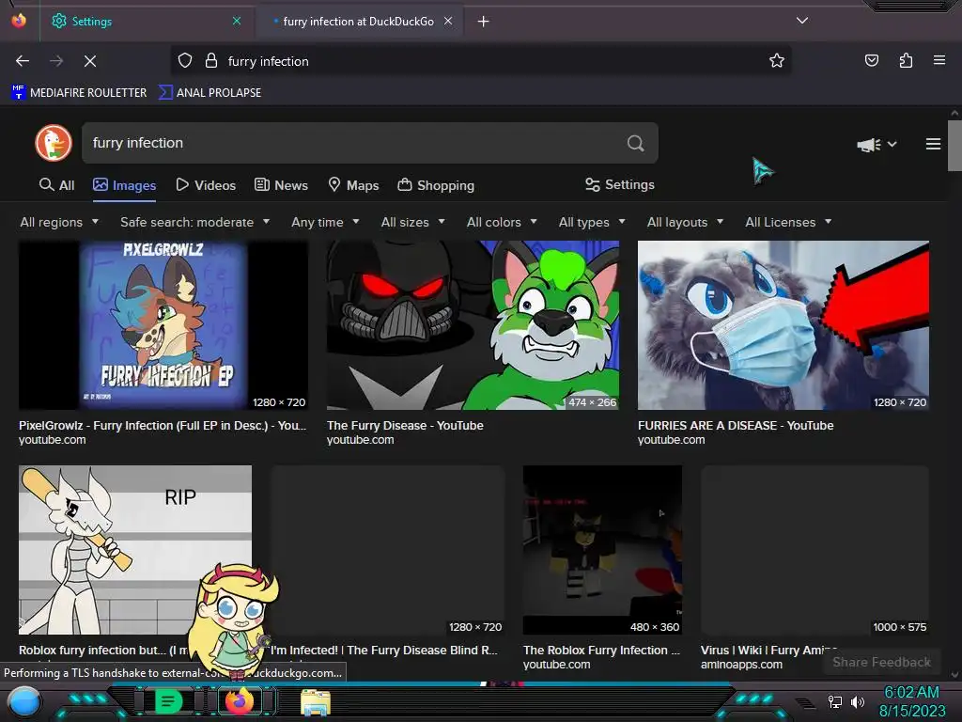Click FURRIES ARE A DISEASE - YouTube title
This screenshot has height=722, width=962.
point(735,426)
